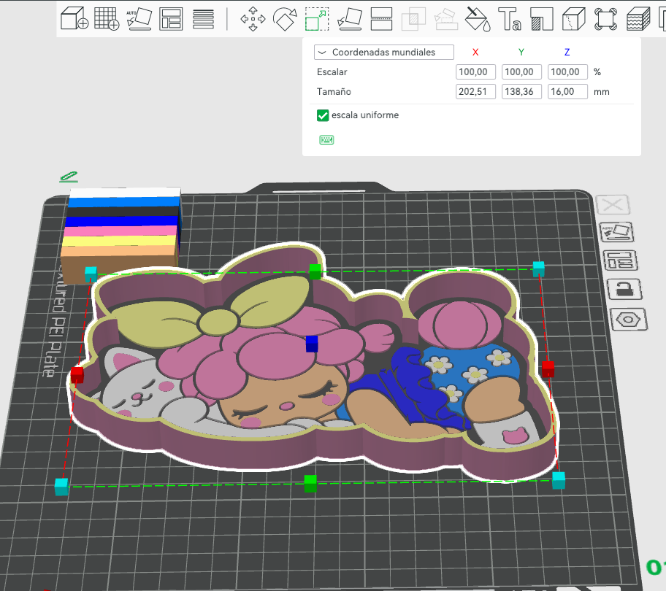Toggle the escala uniforme checkbox
This screenshot has height=591, width=666.
(x=323, y=115)
